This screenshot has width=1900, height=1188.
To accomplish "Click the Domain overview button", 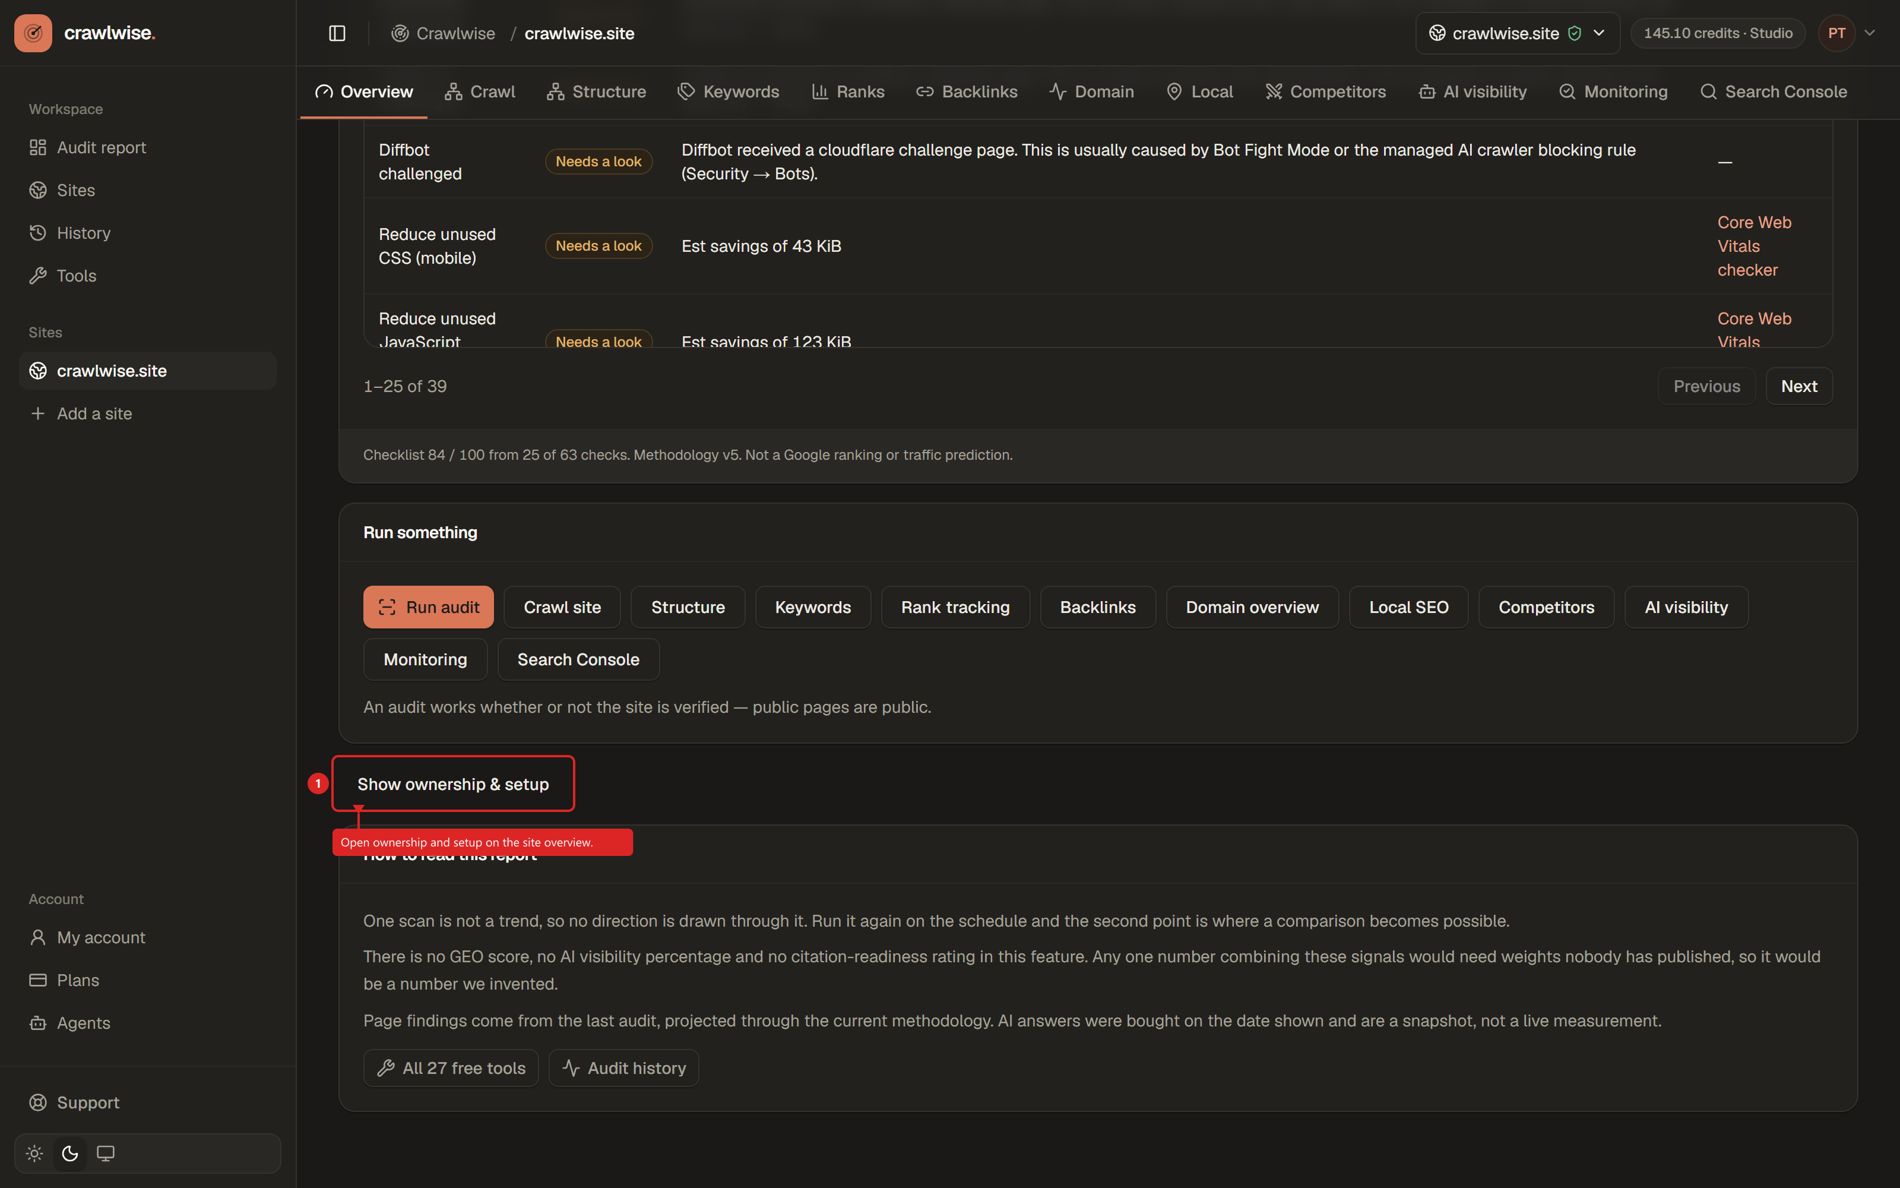I will (x=1252, y=607).
